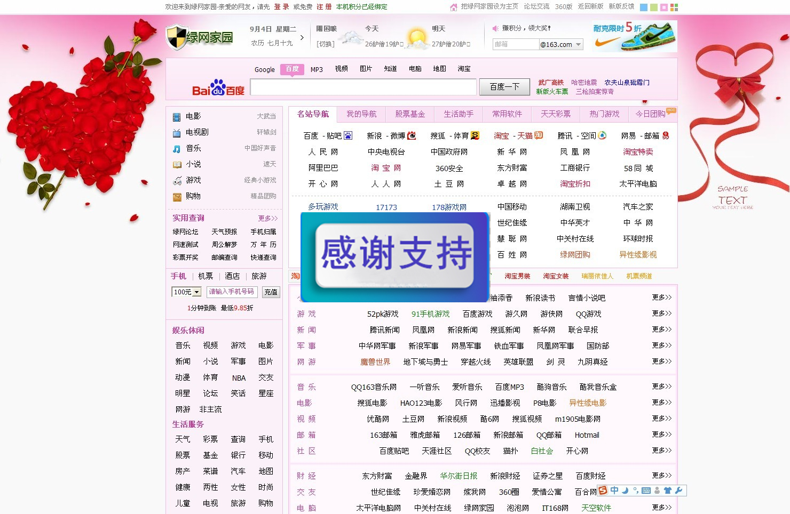Focus the 请输入手机号码 phone field
The width and height of the screenshot is (790, 514).
[x=232, y=292]
